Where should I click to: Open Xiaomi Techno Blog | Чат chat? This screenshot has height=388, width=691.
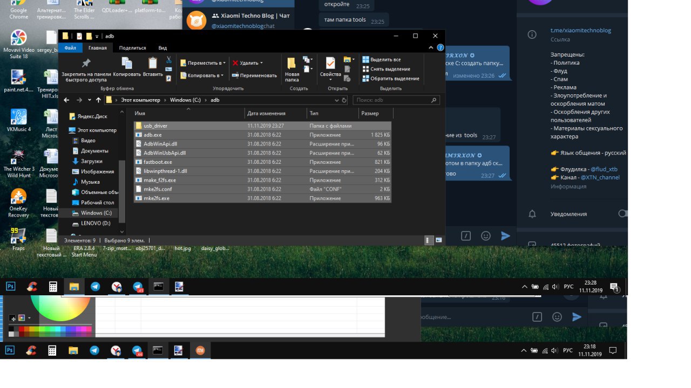(239, 20)
